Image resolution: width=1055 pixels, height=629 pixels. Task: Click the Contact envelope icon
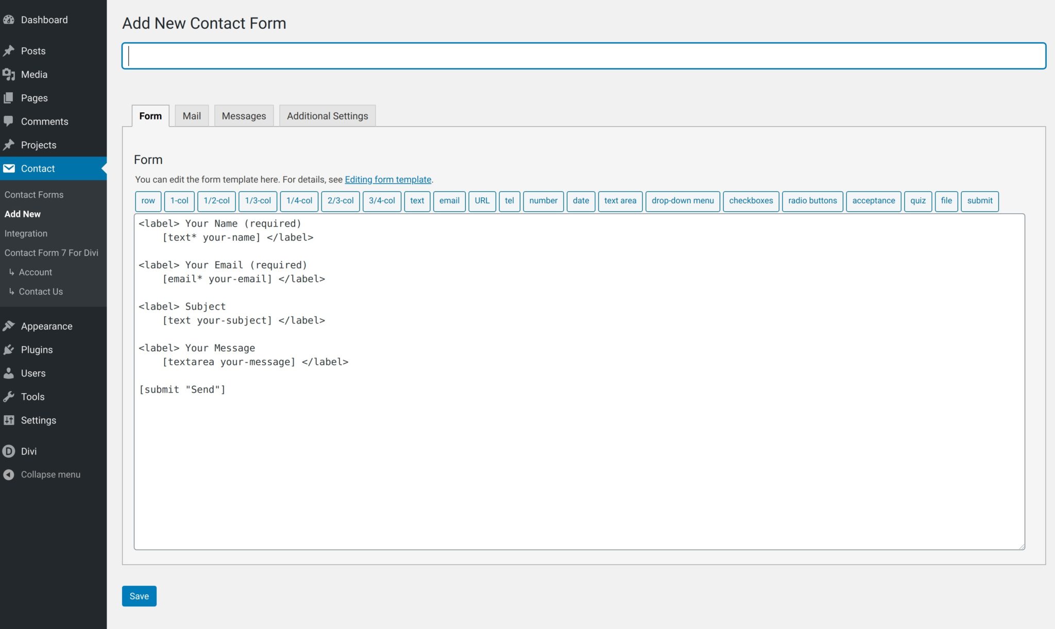[x=9, y=168]
